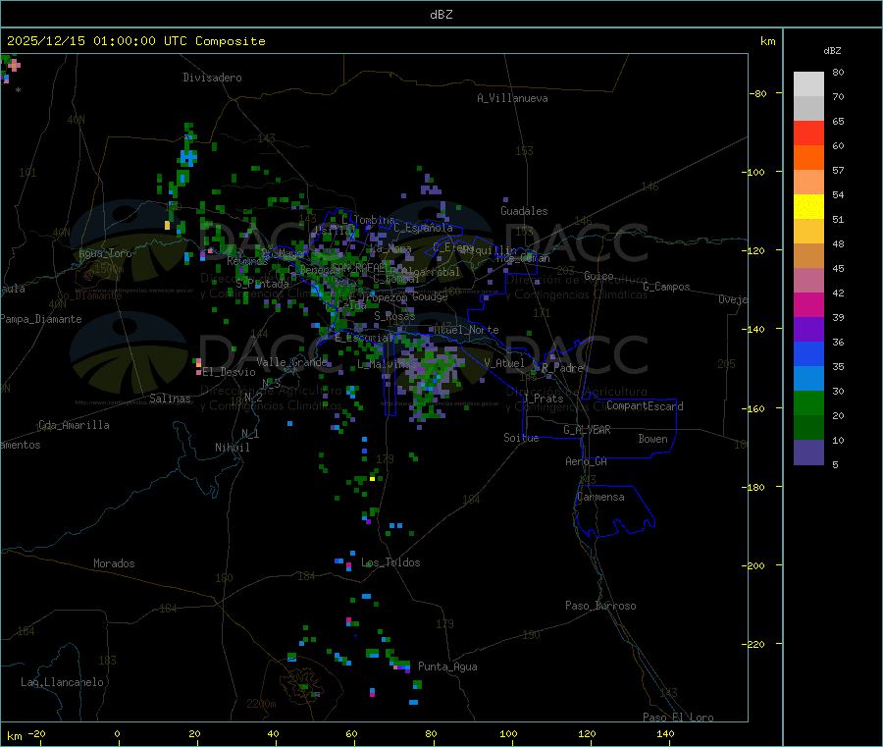Click the 140 km horizontal axis tick
This screenshot has width=883, height=747.
[x=665, y=734]
